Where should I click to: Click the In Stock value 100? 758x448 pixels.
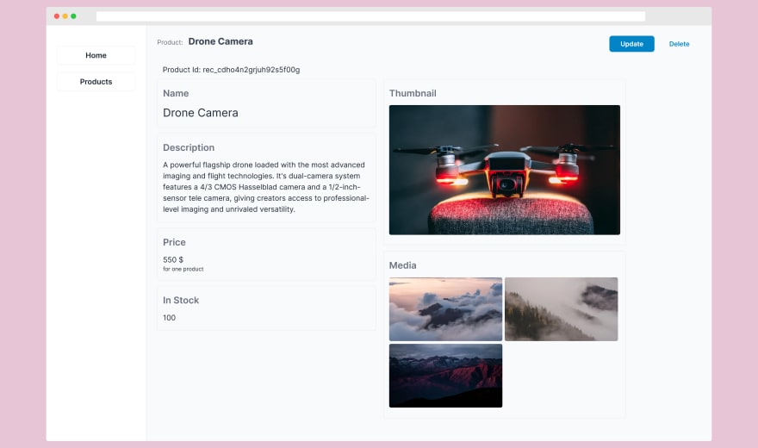(x=169, y=318)
